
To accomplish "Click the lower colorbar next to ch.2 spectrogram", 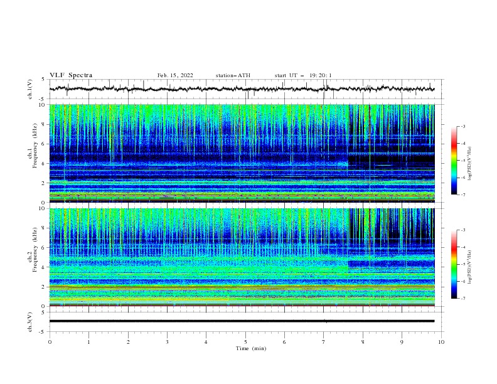I will pos(454,264).
